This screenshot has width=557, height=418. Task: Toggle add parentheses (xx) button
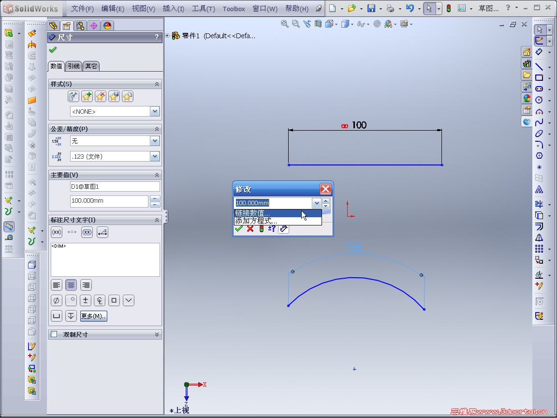(57, 232)
